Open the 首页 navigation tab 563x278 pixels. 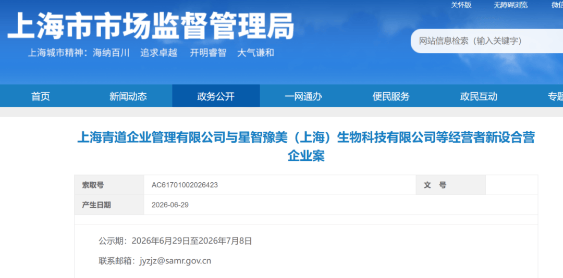[41, 96]
